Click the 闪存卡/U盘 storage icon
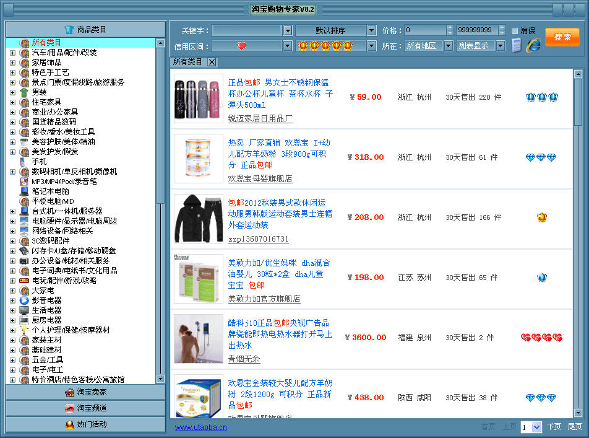Image resolution: width=589 pixels, height=438 pixels. (24, 251)
